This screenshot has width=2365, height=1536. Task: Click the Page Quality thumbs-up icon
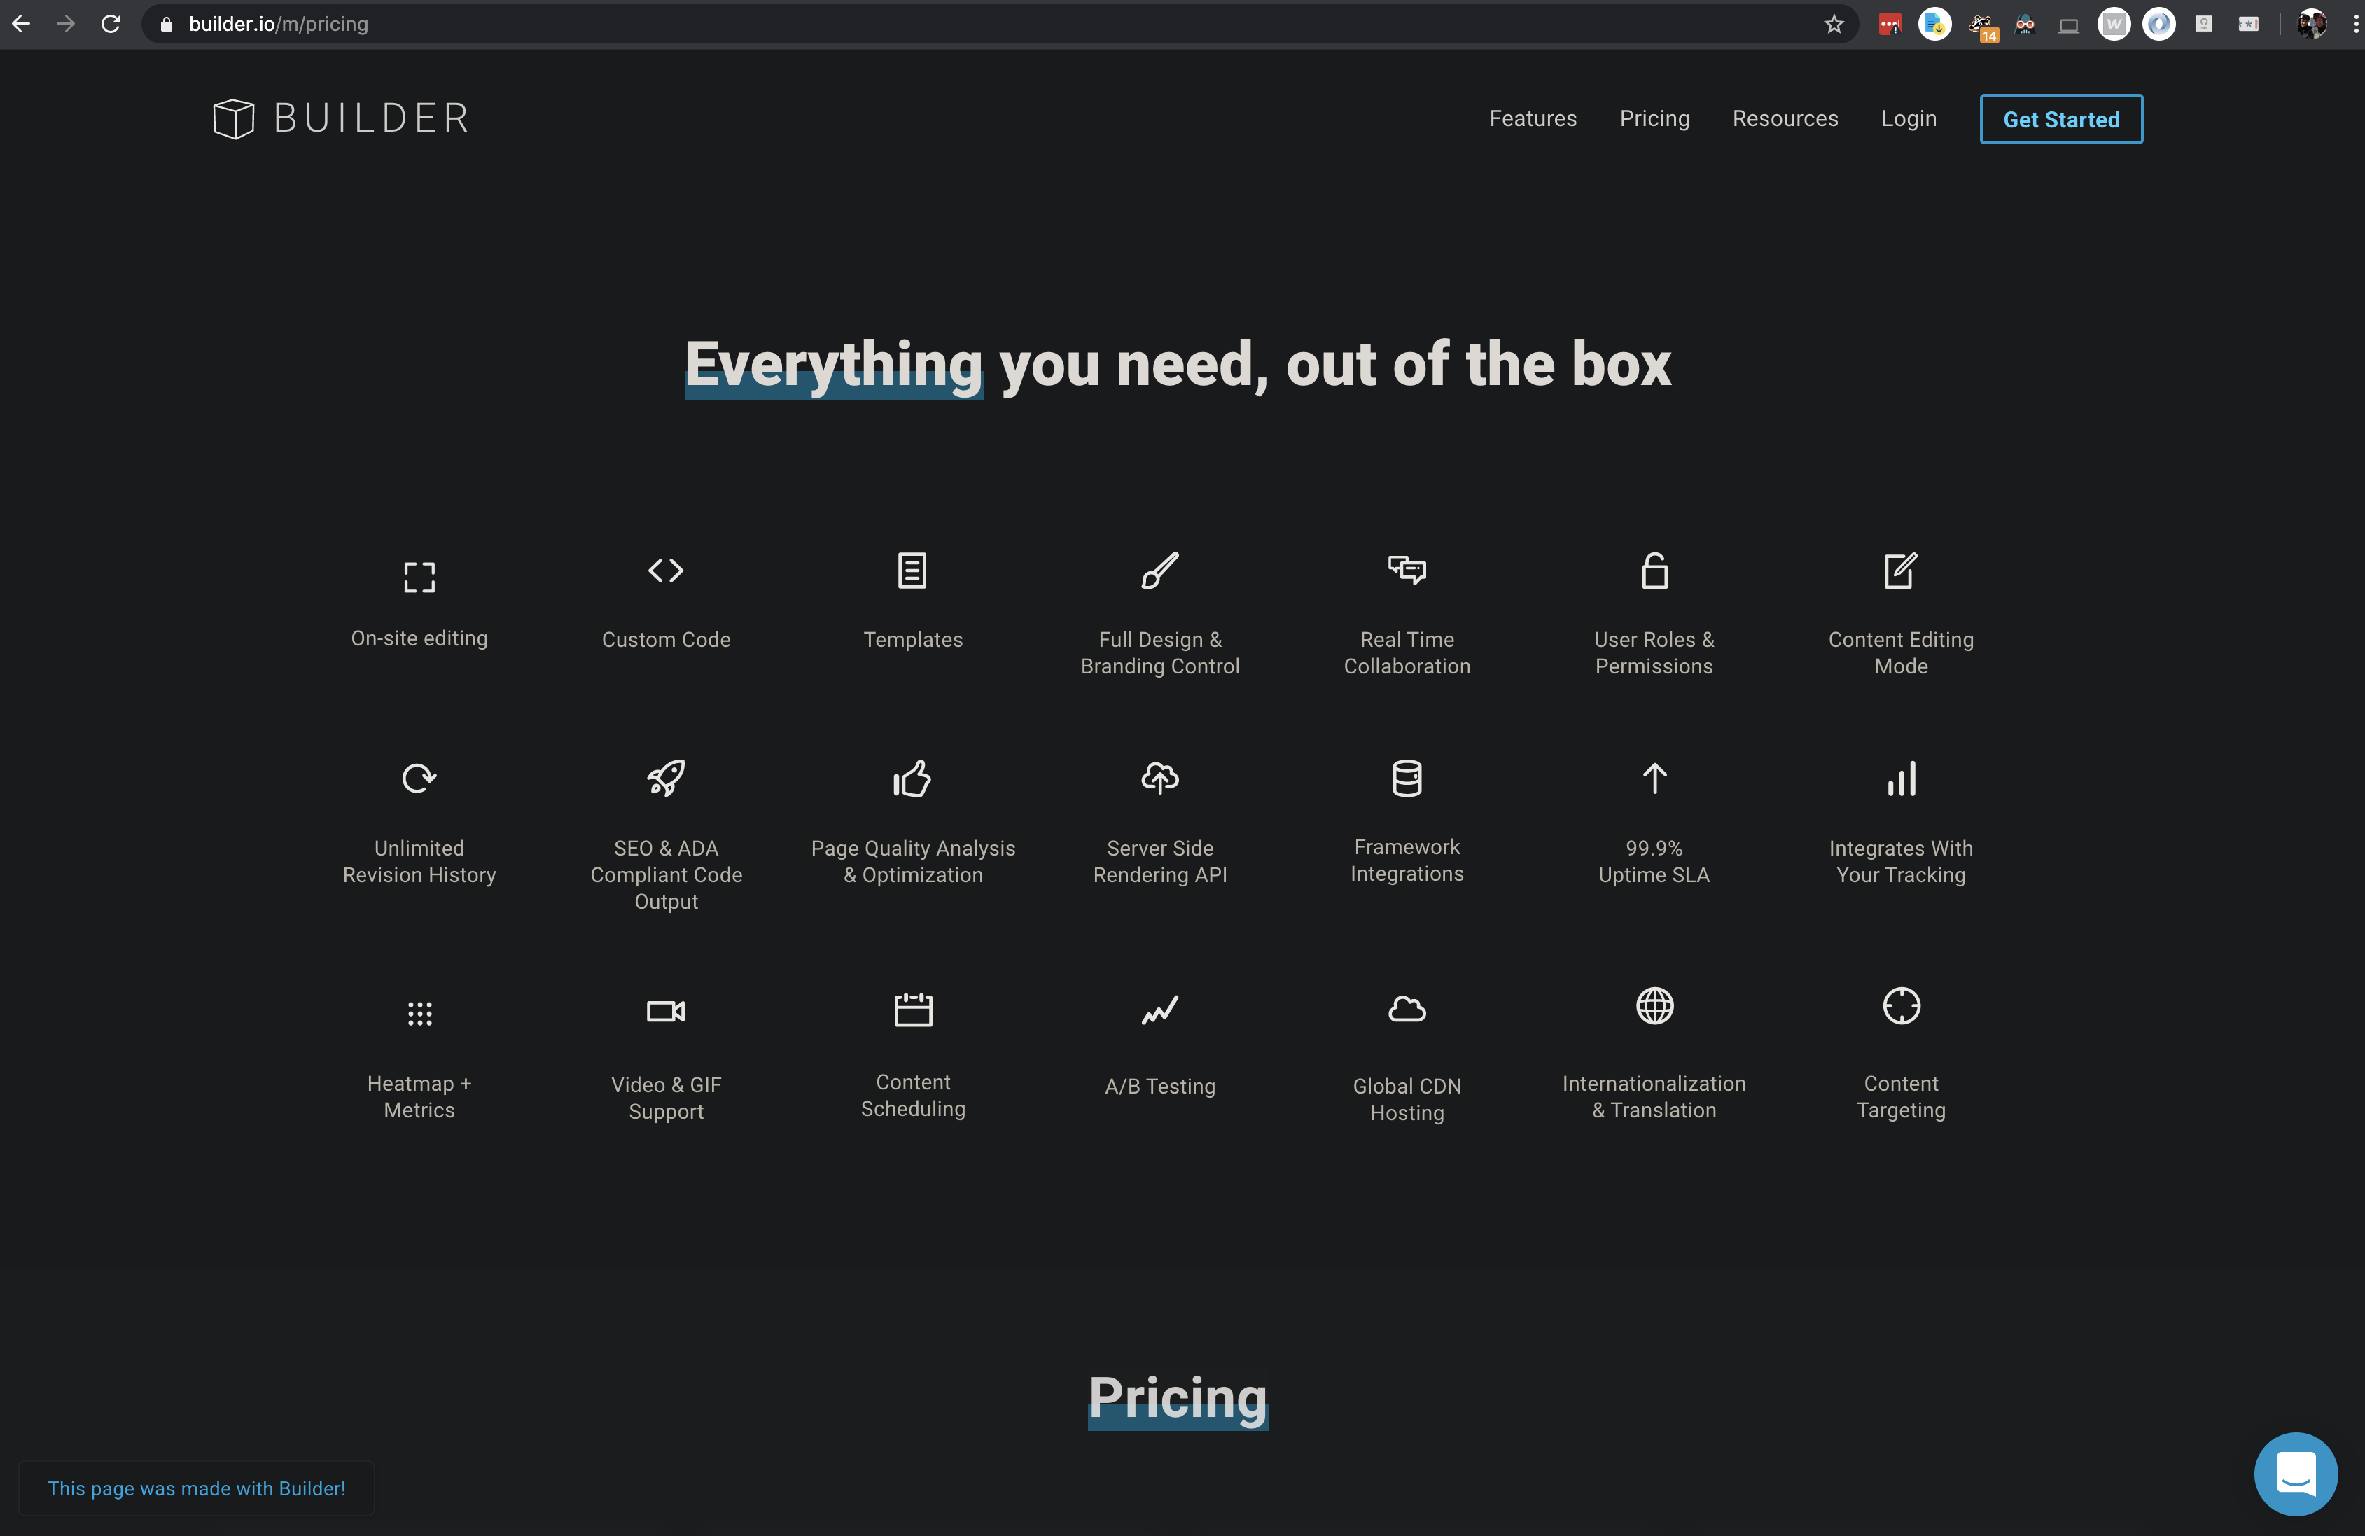[x=912, y=778]
